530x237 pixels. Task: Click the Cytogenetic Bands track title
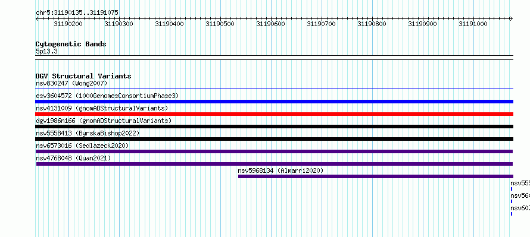(71, 44)
